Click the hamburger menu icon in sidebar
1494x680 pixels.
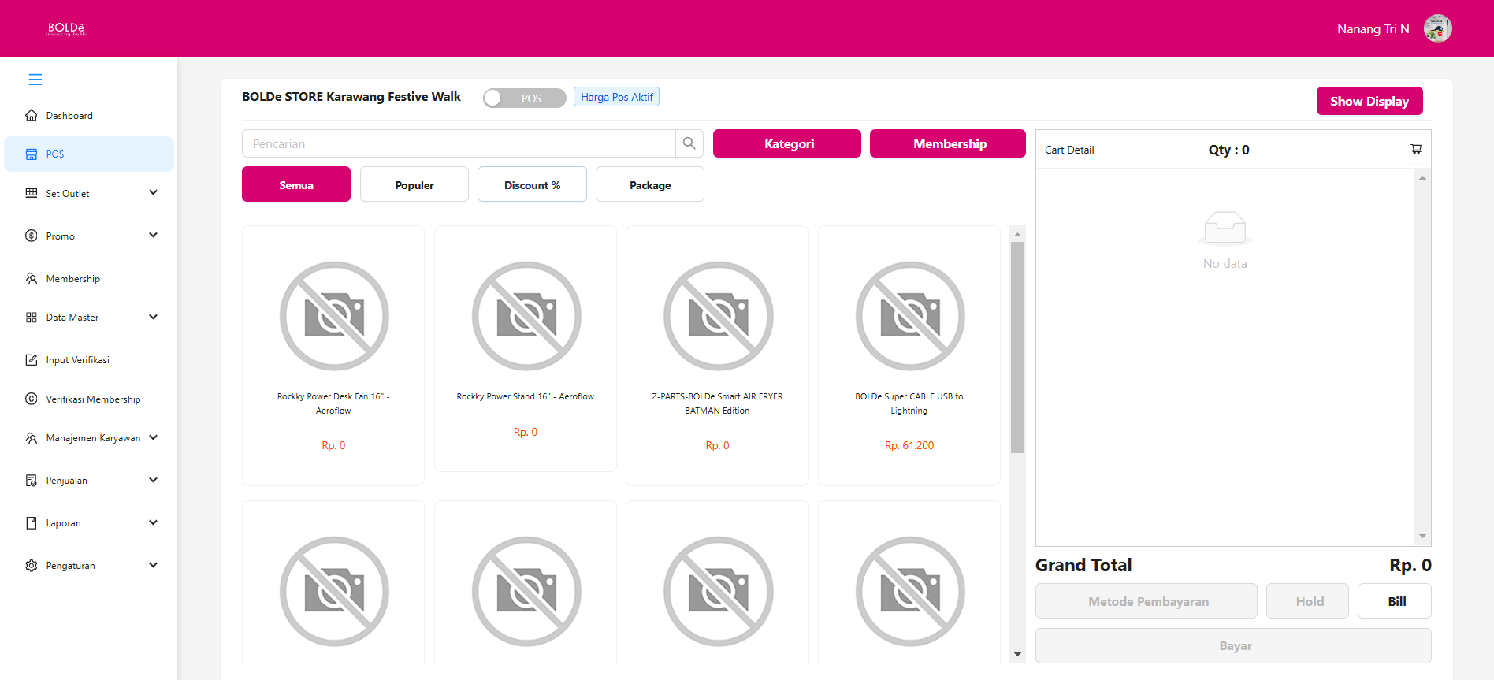pyautogui.click(x=35, y=80)
